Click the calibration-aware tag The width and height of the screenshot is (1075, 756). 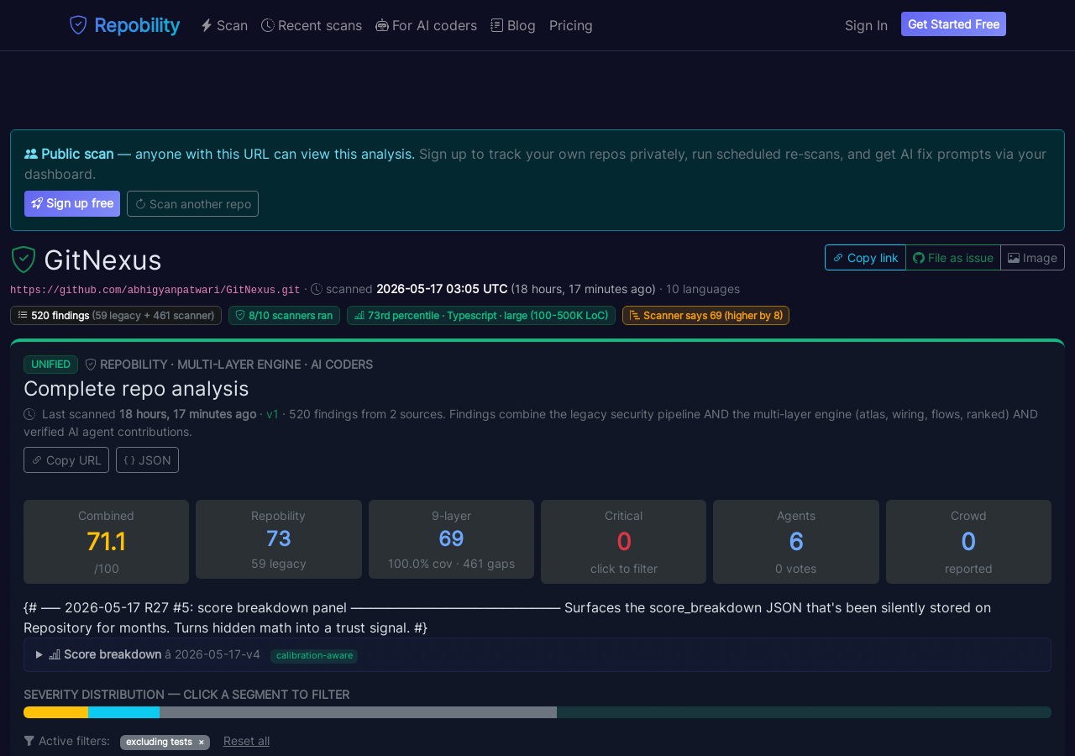click(314, 655)
